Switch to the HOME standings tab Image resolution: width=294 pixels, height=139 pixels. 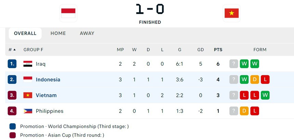click(x=58, y=33)
